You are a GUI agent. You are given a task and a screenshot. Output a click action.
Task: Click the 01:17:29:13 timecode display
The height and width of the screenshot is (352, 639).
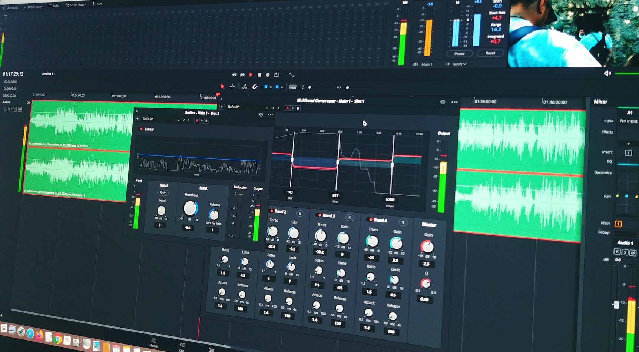tap(13, 74)
